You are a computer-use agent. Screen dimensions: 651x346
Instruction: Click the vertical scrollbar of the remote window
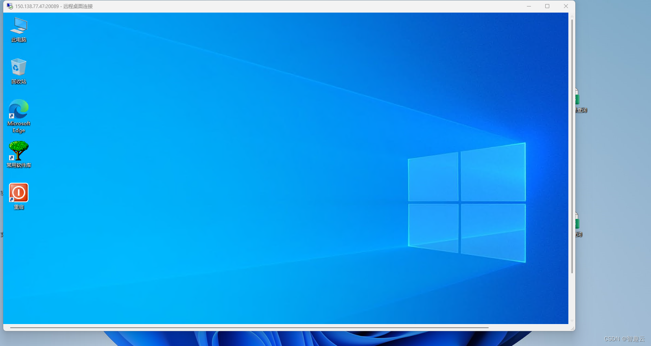click(572, 146)
